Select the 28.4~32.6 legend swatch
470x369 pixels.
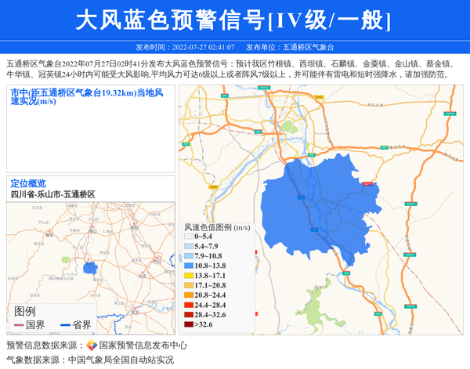188,314
